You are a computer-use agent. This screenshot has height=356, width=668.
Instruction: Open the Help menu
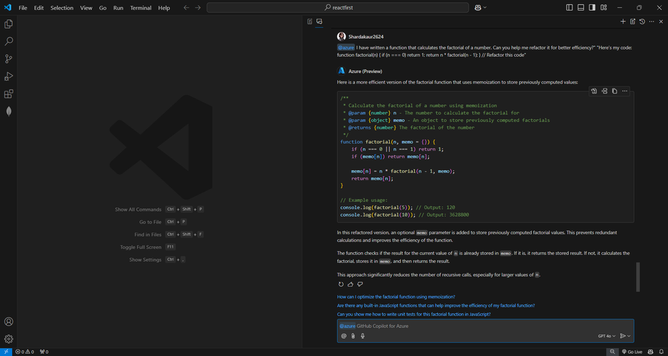[164, 7]
